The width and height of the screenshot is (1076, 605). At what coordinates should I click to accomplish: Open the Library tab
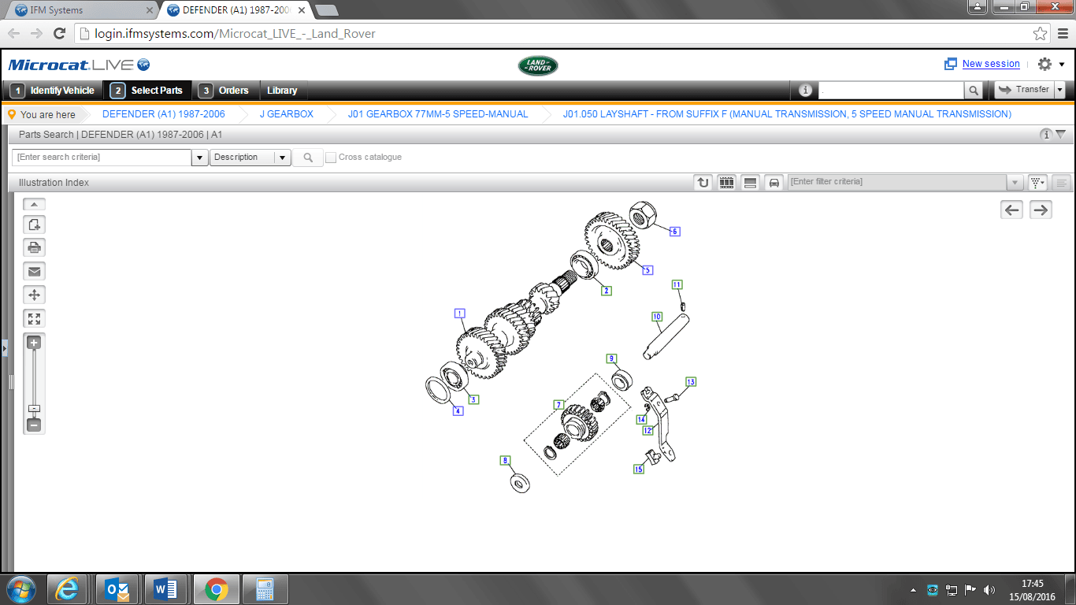tap(281, 91)
